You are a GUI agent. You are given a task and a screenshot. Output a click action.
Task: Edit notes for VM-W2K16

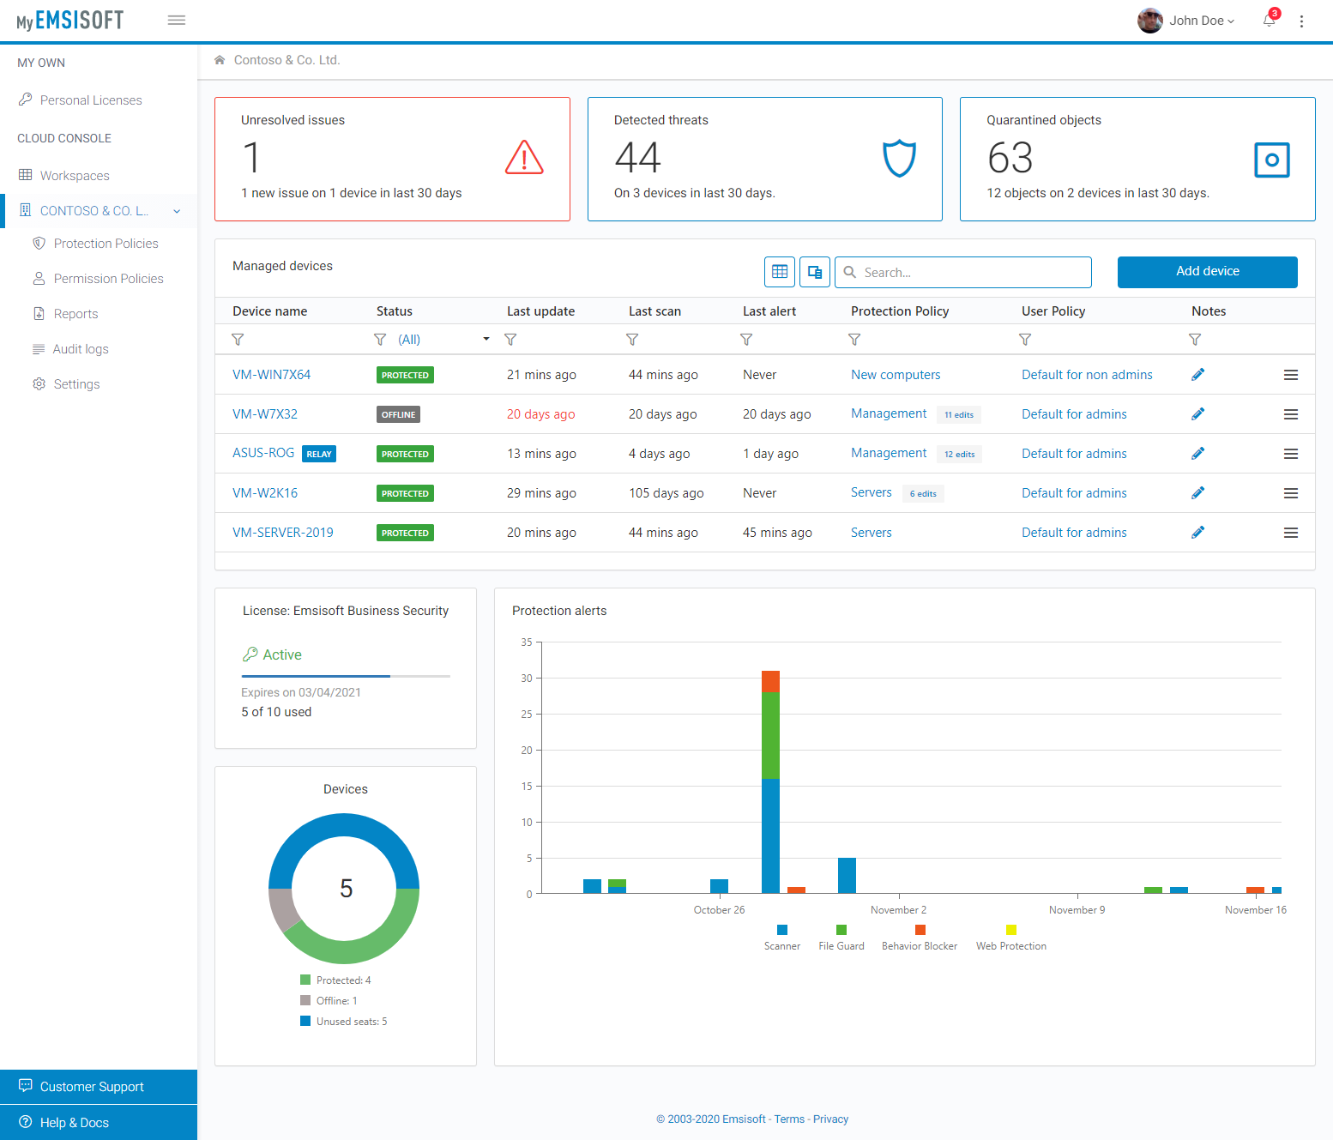[1198, 492]
